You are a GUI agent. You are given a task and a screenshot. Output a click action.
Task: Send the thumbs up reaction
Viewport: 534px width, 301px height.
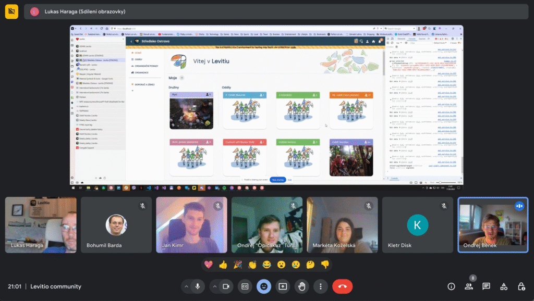[223, 264]
